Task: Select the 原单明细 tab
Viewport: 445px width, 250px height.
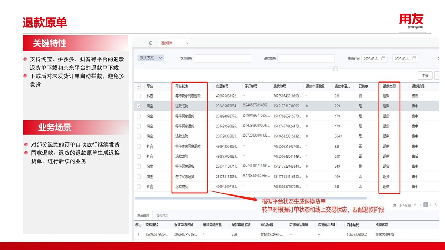Action: pyautogui.click(x=143, y=216)
